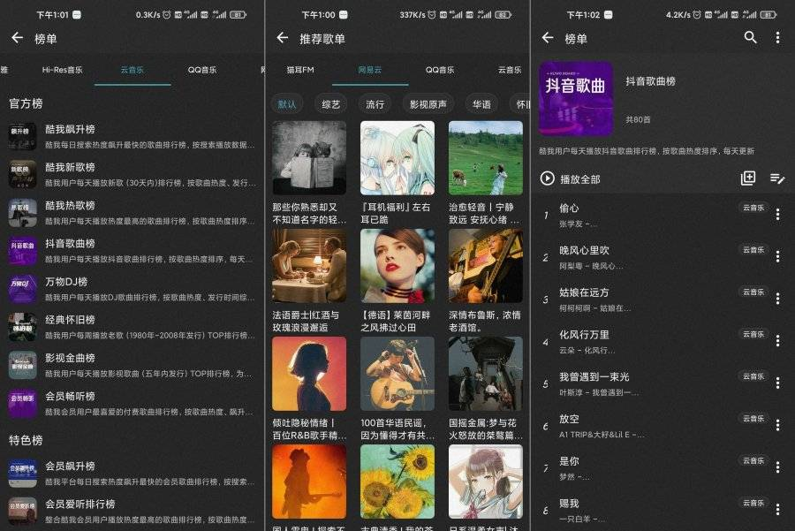
Task: Open overflow menu beside search icon
Action: (x=777, y=37)
